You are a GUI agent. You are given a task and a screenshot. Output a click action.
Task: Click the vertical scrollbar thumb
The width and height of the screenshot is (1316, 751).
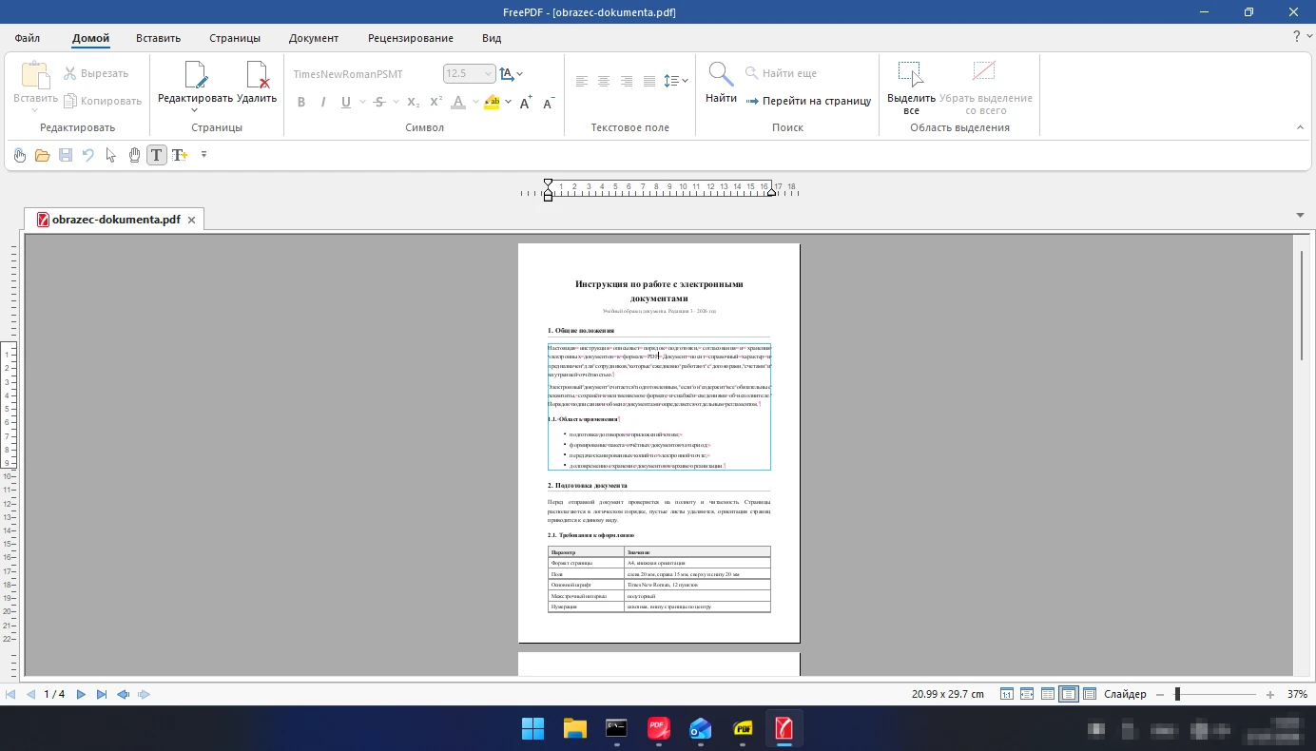point(1301,304)
